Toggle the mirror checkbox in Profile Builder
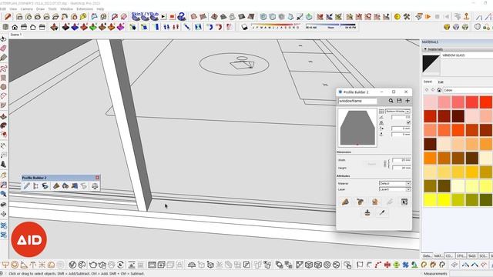493x277 pixels. (408, 122)
